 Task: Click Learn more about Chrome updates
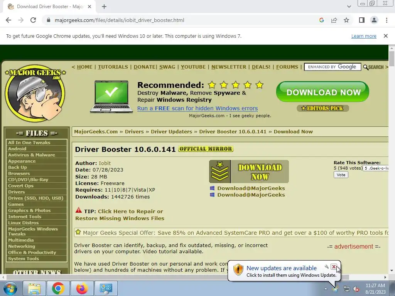[364, 36]
